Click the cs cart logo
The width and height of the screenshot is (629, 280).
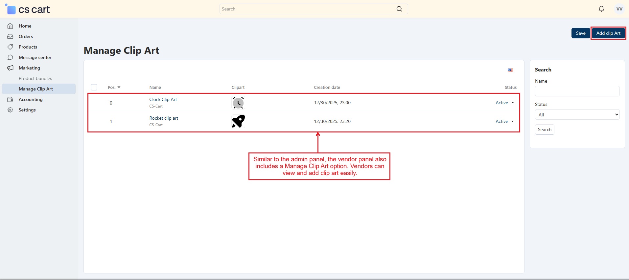click(x=28, y=9)
